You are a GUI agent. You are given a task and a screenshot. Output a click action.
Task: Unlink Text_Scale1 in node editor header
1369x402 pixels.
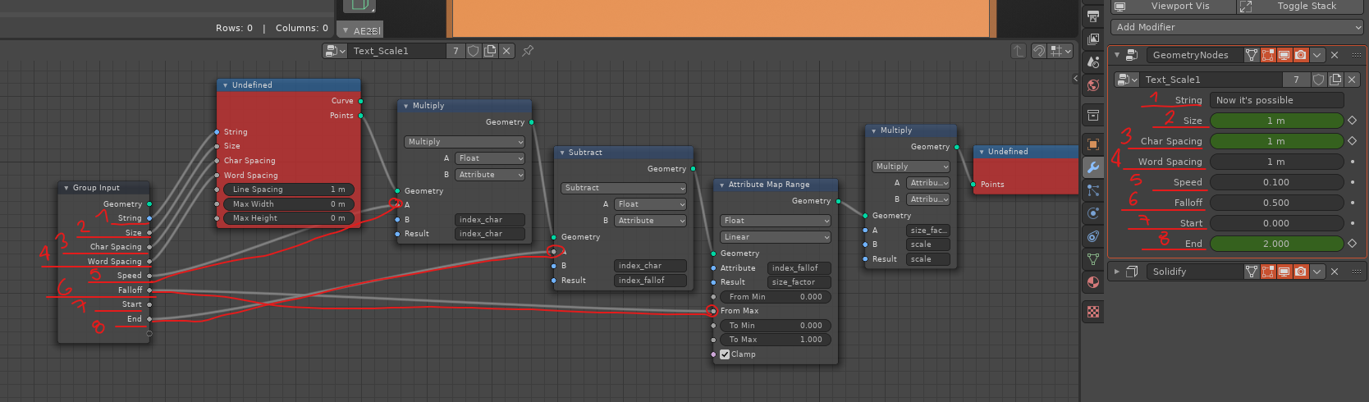tap(506, 51)
